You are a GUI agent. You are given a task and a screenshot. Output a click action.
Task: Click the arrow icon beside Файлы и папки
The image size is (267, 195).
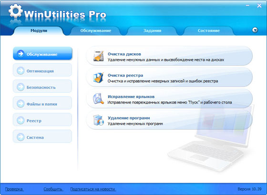(x=21, y=104)
